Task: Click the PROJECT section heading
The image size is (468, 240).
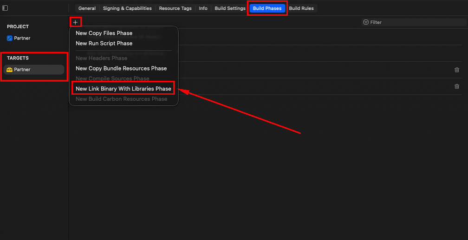Action: pos(18,26)
